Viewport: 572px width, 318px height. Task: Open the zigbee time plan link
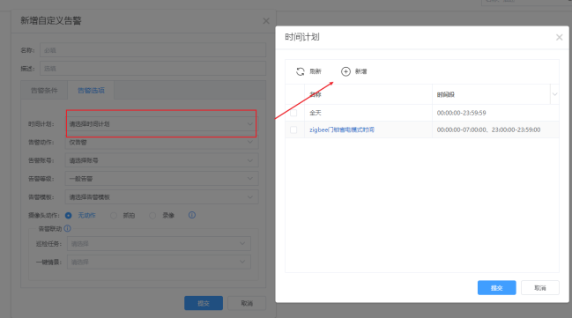342,129
